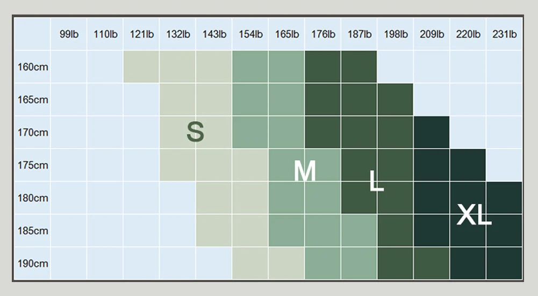The width and height of the screenshot is (538, 296).
Task: Select the 190cm height label
Action: (x=33, y=264)
